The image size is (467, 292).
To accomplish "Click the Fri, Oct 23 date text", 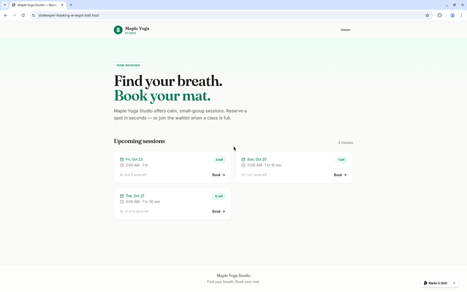I will click(x=134, y=160).
